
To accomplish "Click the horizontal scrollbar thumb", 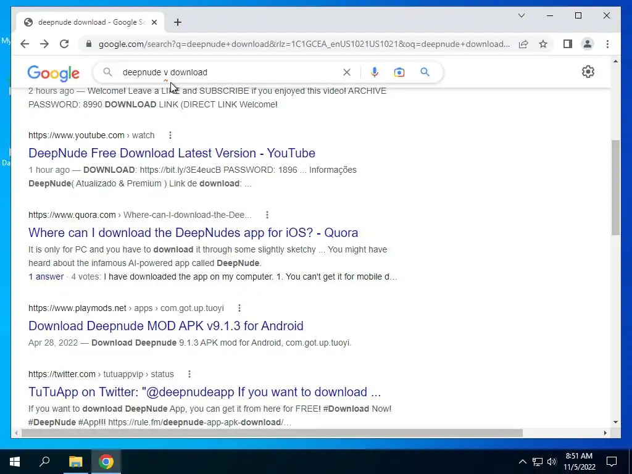I will click(x=272, y=433).
